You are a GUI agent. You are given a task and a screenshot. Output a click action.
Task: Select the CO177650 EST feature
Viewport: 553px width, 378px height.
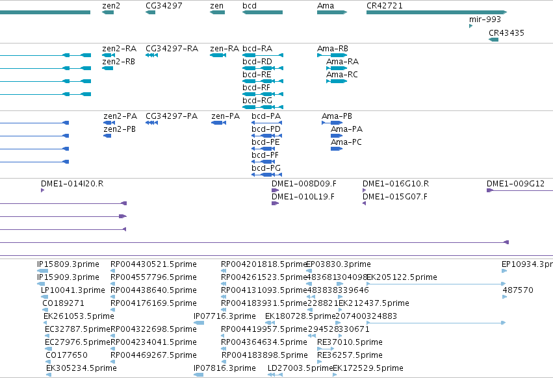tap(48, 362)
